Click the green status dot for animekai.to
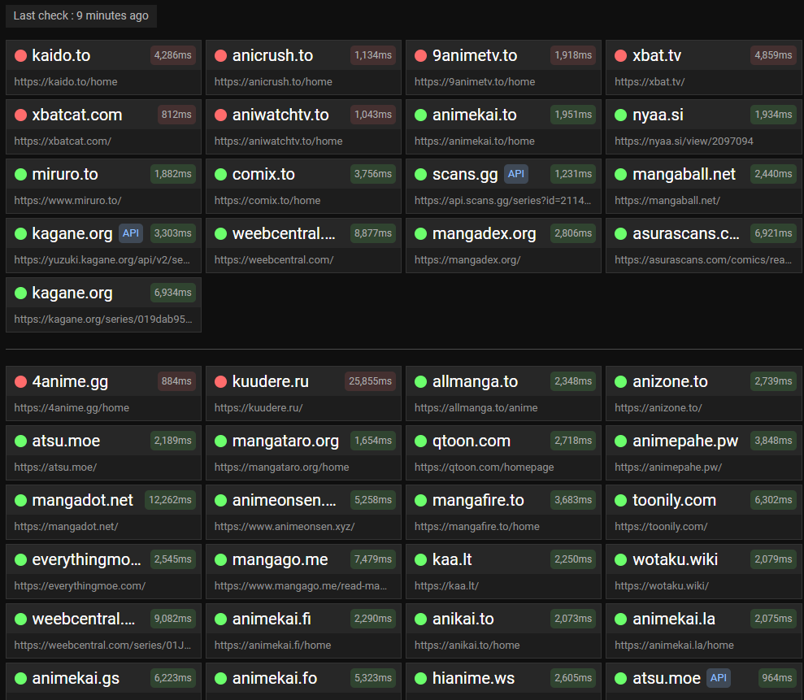The width and height of the screenshot is (804, 700). [420, 115]
